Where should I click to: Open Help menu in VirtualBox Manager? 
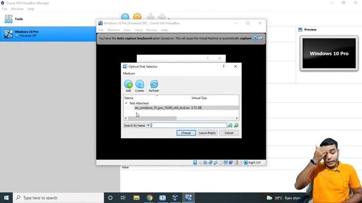click(x=31, y=9)
